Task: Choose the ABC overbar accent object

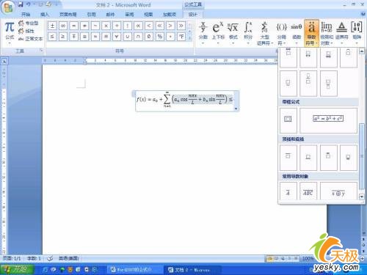Action: click(x=308, y=191)
